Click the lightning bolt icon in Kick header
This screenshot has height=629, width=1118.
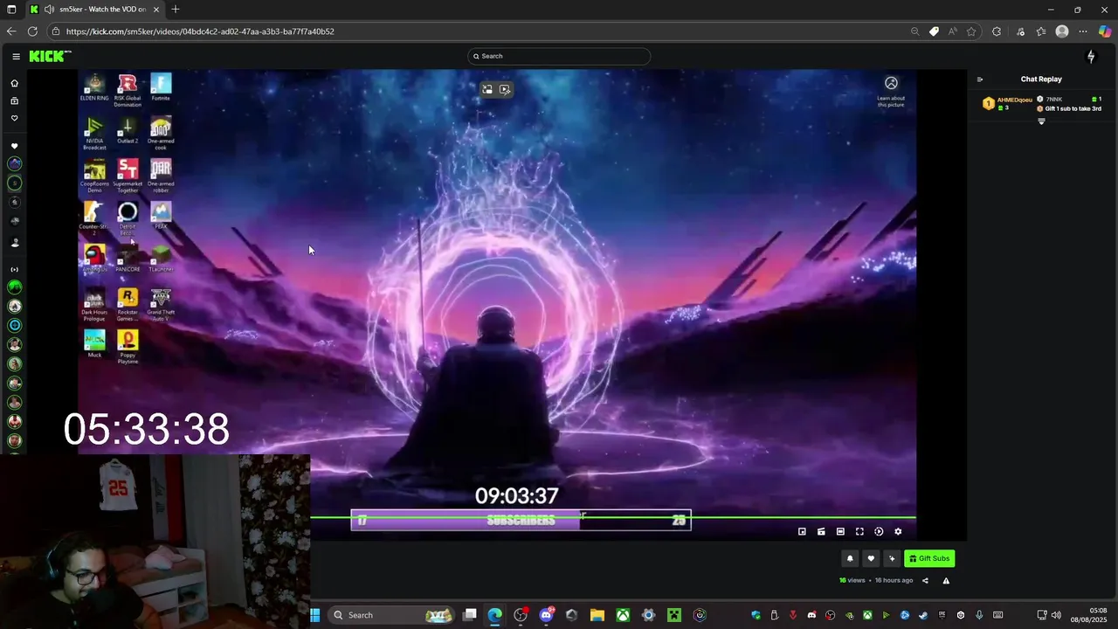click(1091, 56)
